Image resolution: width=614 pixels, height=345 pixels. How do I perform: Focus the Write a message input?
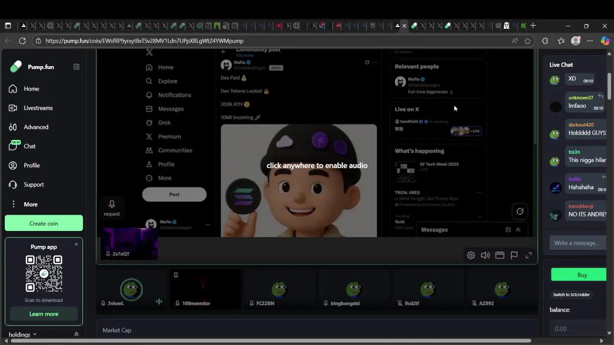pyautogui.click(x=579, y=243)
